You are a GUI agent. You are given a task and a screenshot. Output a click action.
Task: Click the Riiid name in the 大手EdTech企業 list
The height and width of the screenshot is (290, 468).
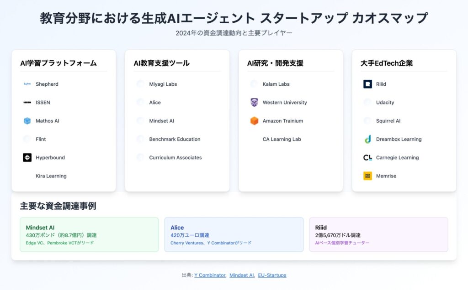point(381,84)
